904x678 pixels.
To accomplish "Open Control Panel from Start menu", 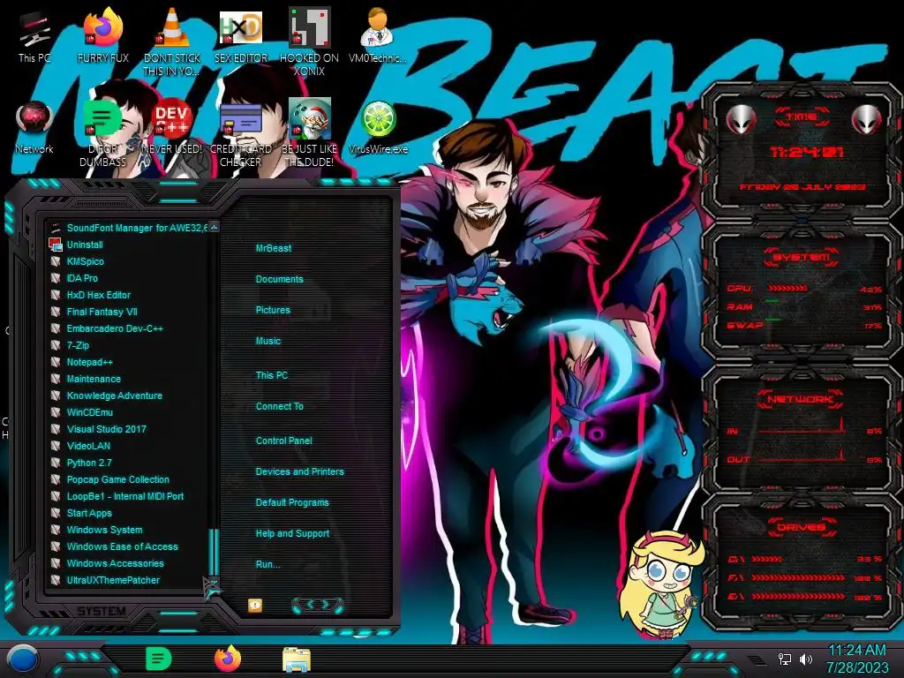I will tap(283, 441).
